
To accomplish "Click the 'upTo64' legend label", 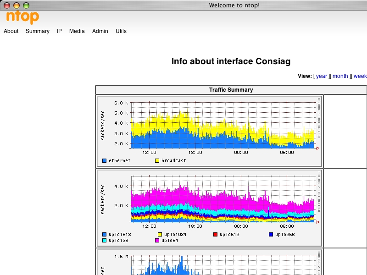I will (170, 241).
